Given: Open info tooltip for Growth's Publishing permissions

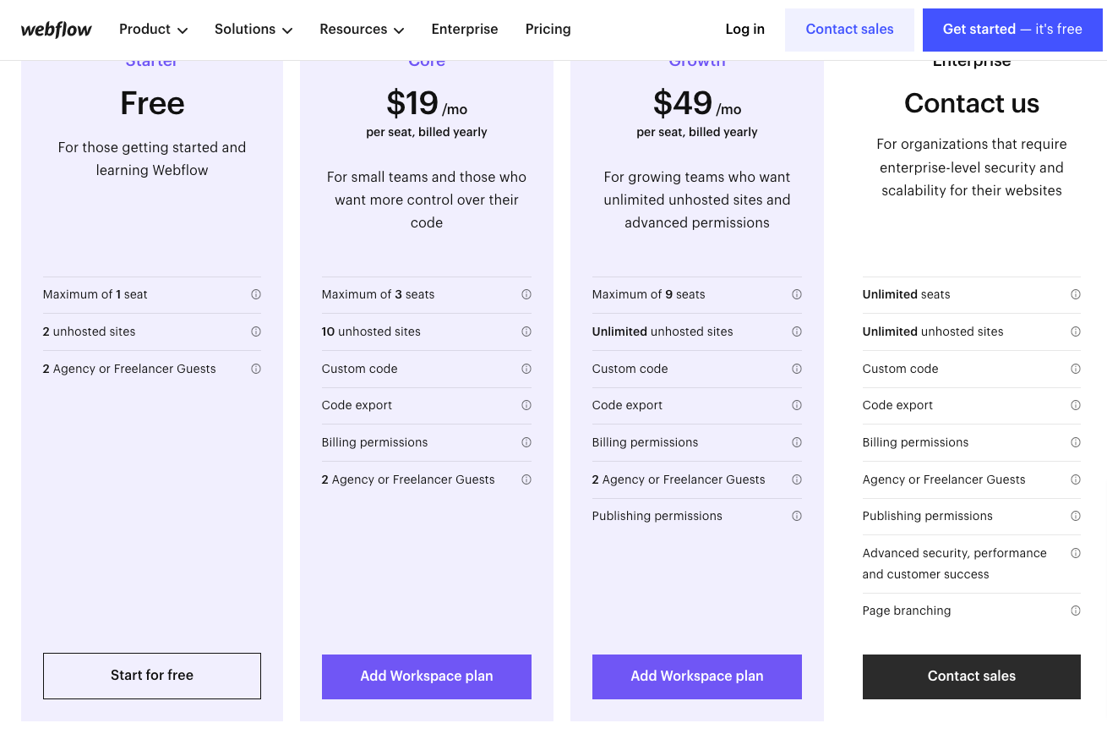Looking at the screenshot, I should 797,516.
